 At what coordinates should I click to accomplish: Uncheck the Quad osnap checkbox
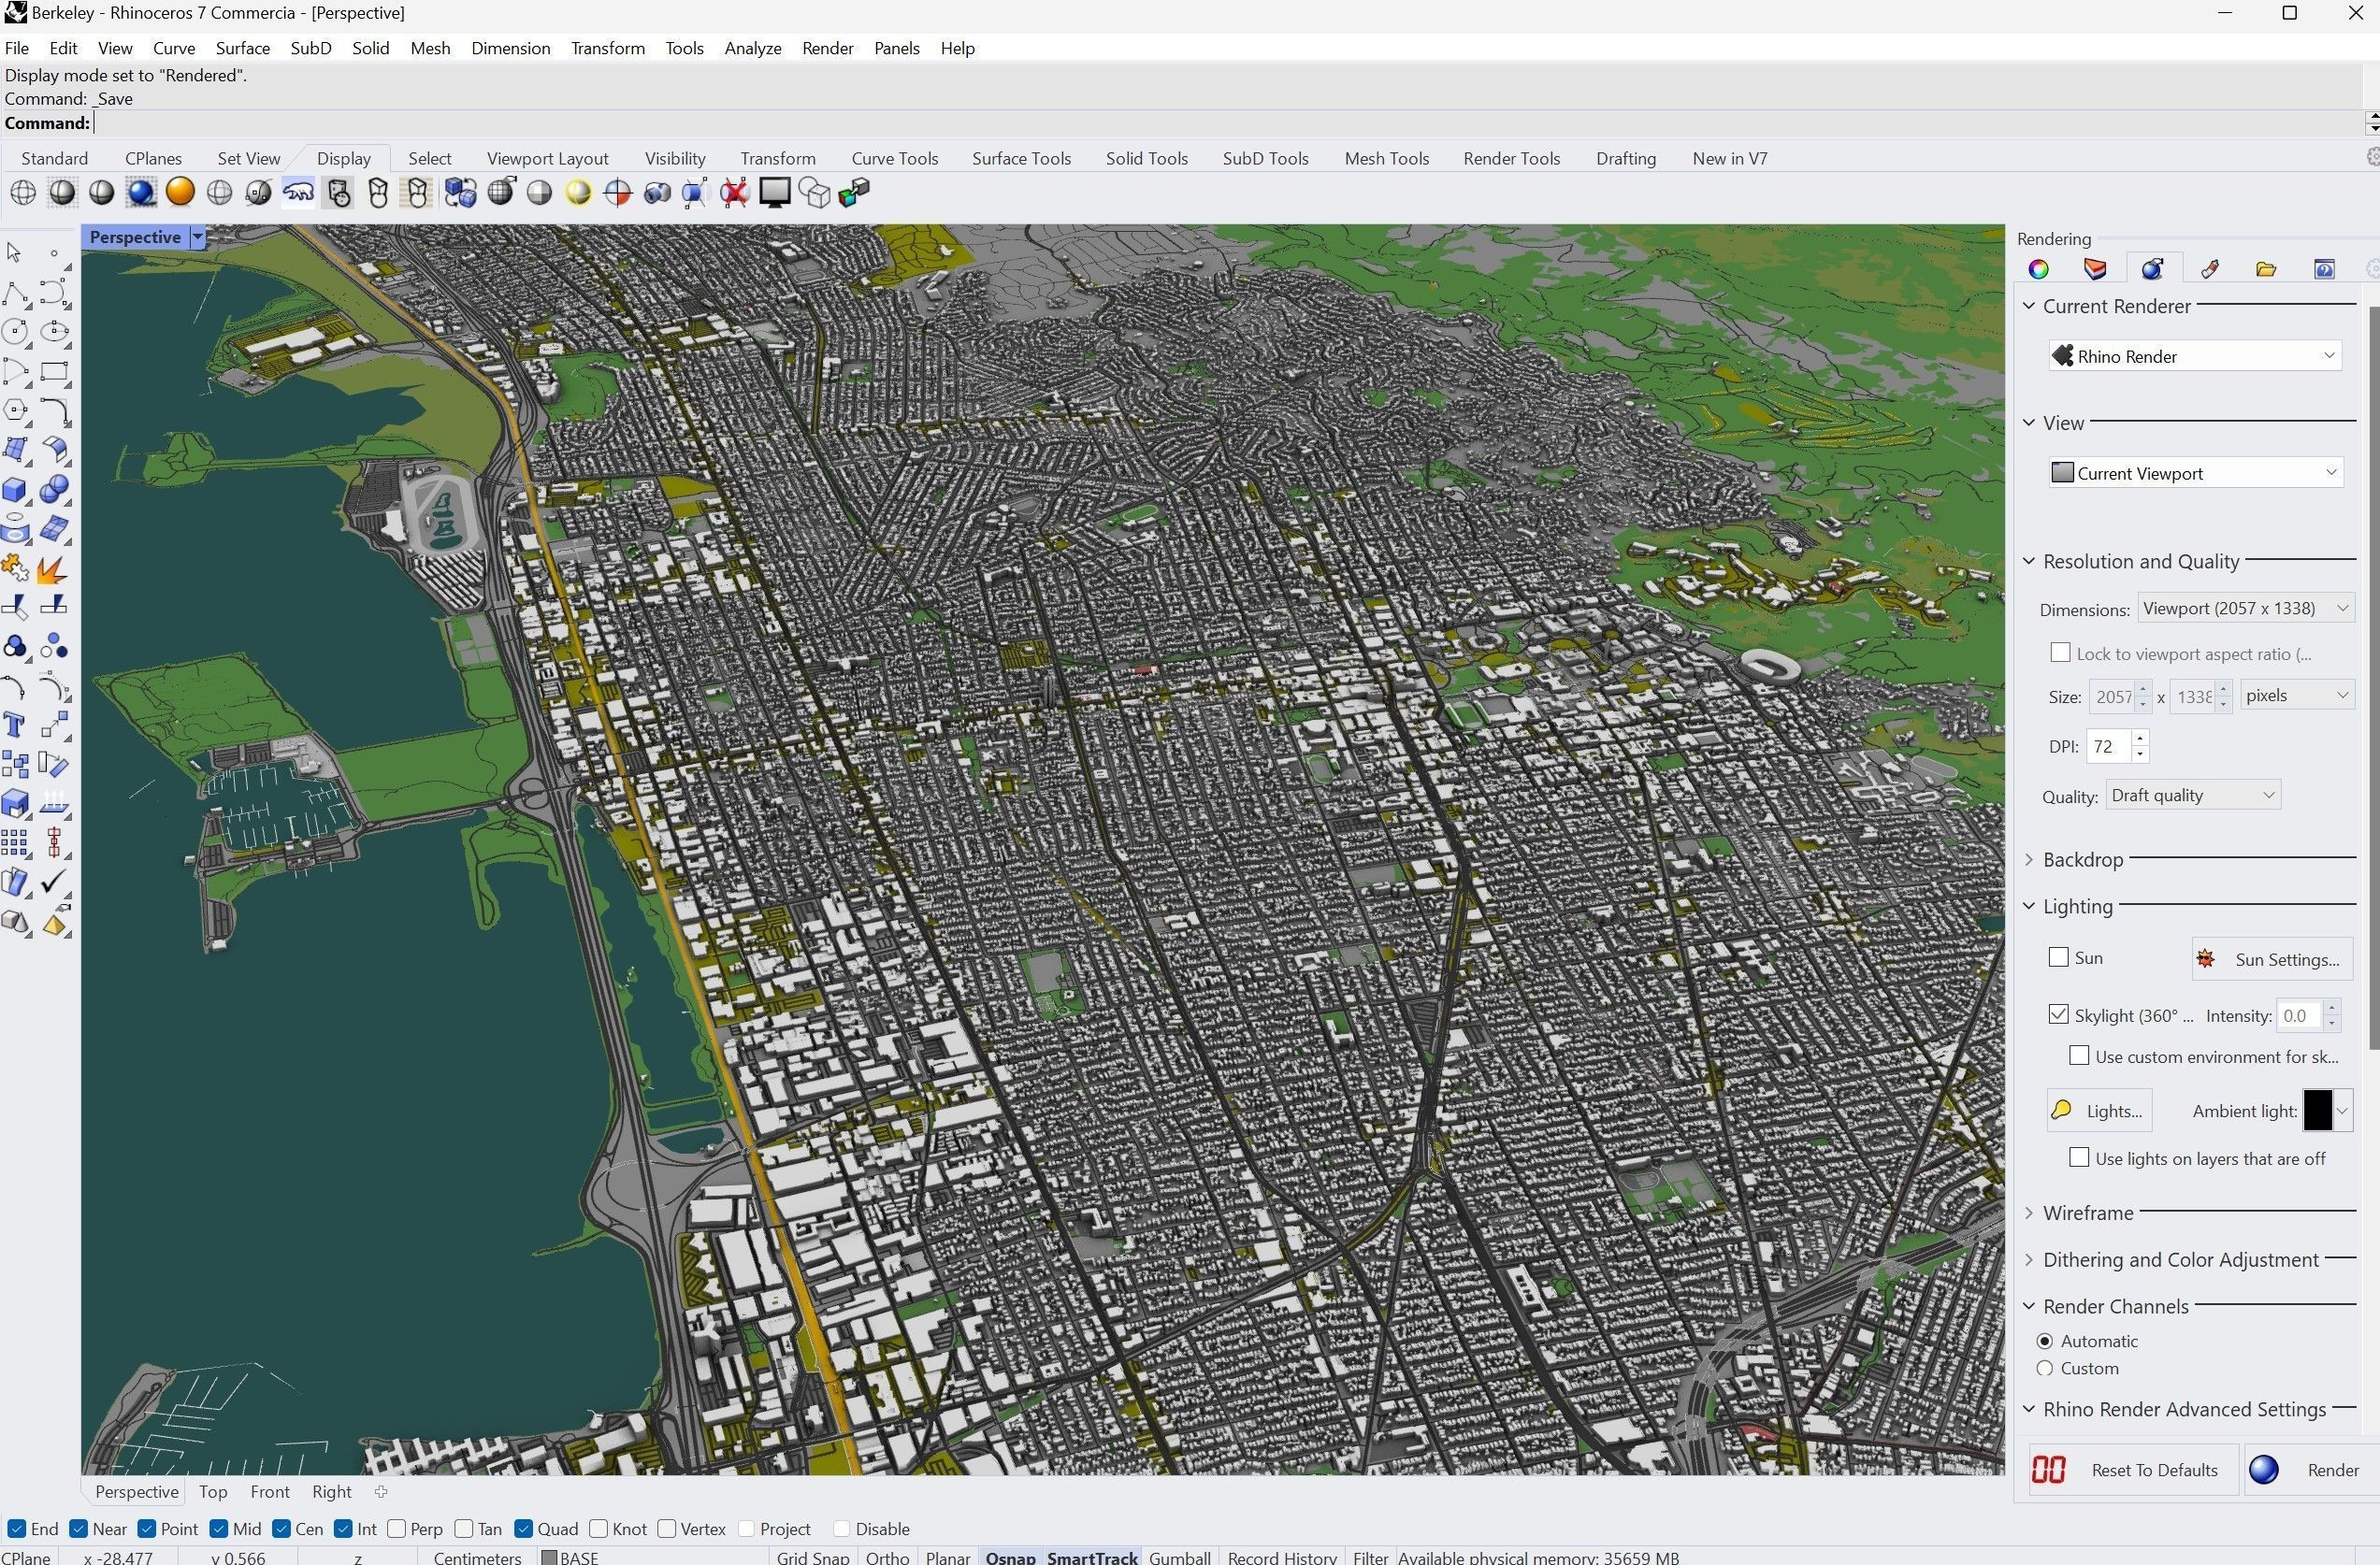pos(524,1528)
